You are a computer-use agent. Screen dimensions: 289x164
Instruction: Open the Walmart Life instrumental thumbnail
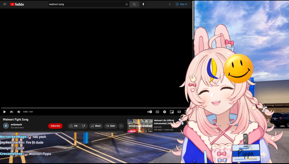pyautogui.click(x=140, y=126)
